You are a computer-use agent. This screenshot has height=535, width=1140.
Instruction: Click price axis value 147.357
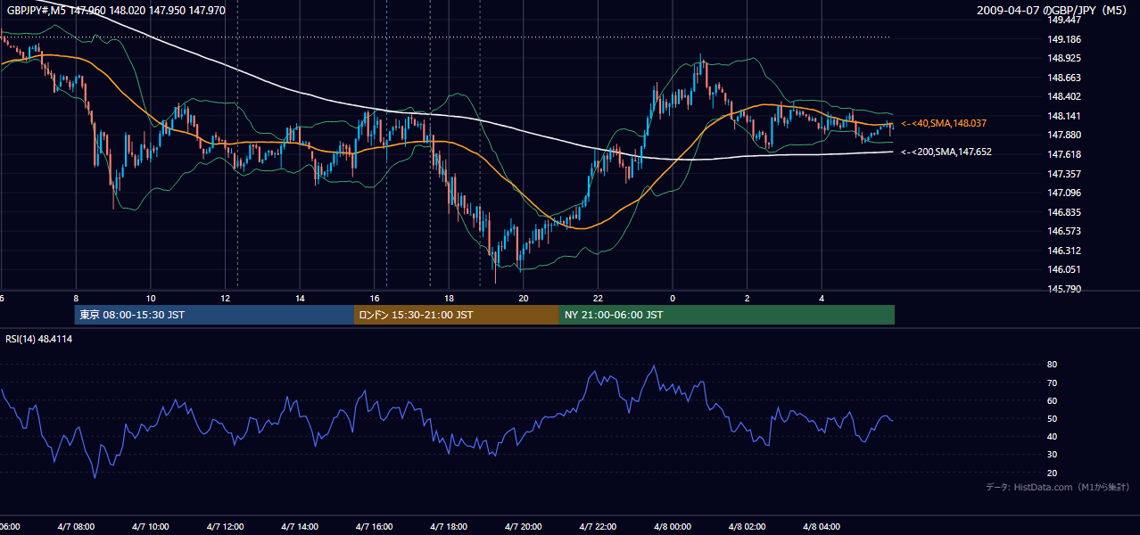point(1064,174)
